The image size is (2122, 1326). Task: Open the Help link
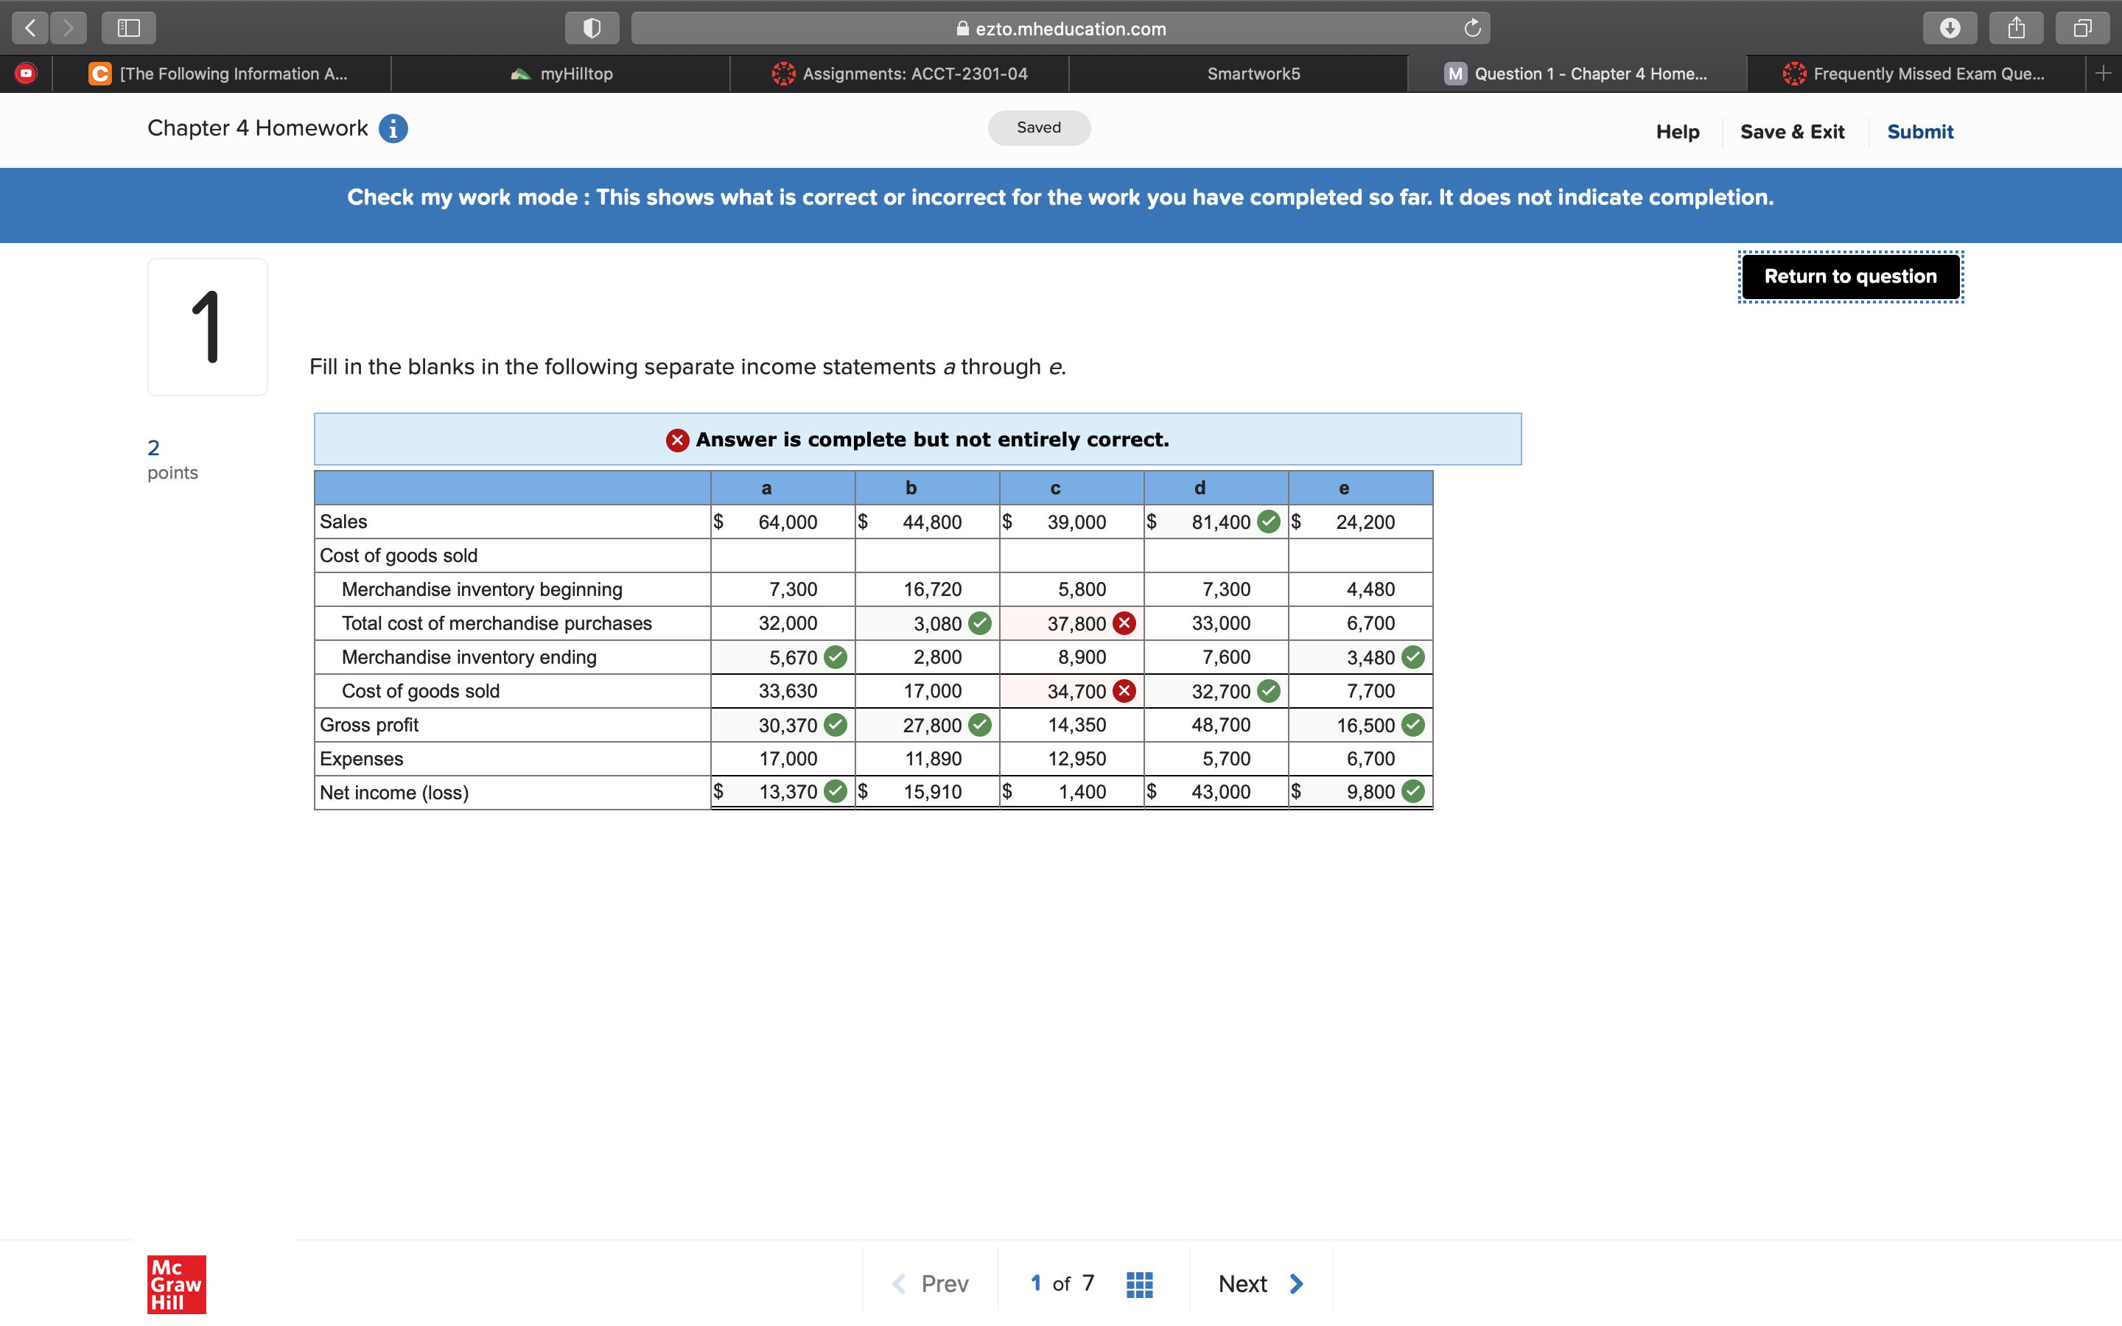coord(1676,132)
